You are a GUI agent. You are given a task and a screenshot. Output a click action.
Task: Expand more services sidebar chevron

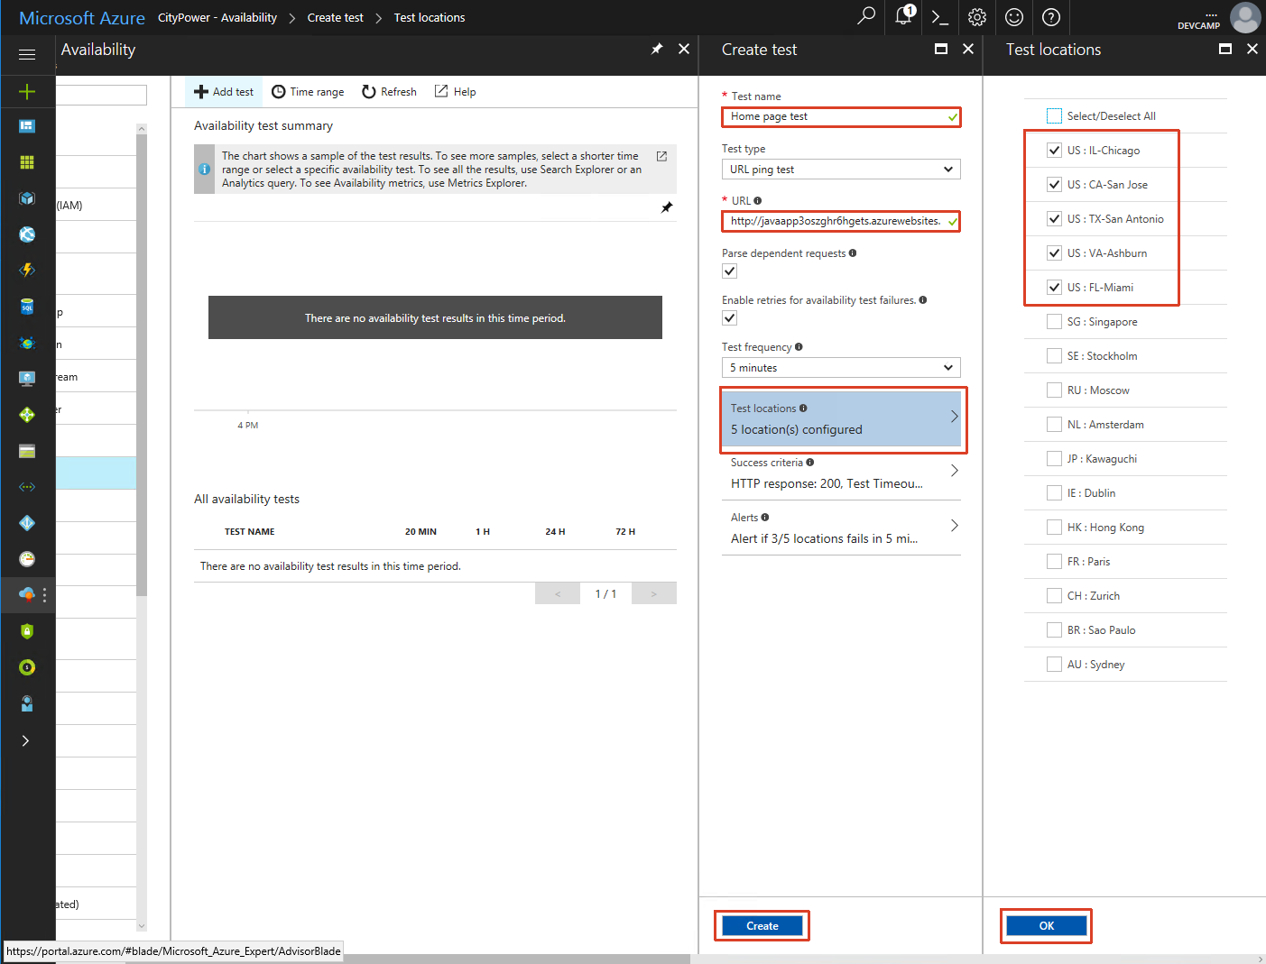(x=25, y=740)
